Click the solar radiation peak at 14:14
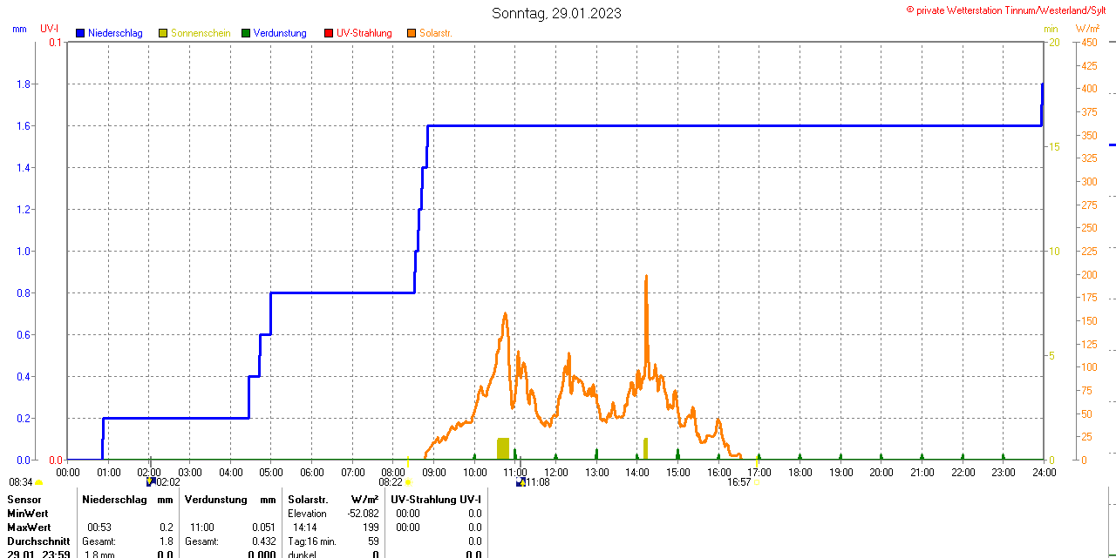The width and height of the screenshot is (1116, 558). tap(646, 277)
